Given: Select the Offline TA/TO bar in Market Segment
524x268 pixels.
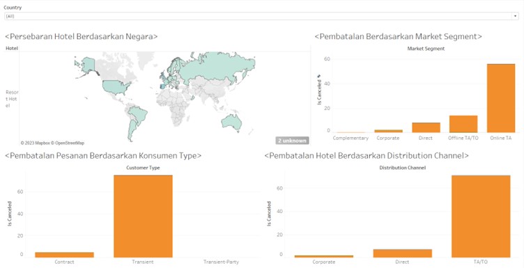Looking at the screenshot, I should coord(463,124).
